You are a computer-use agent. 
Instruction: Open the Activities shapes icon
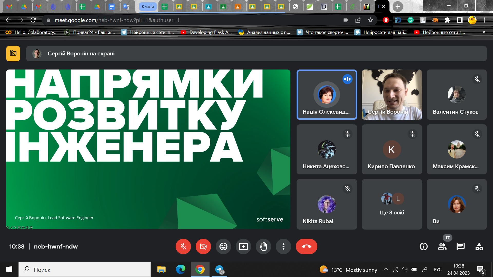[479, 246]
